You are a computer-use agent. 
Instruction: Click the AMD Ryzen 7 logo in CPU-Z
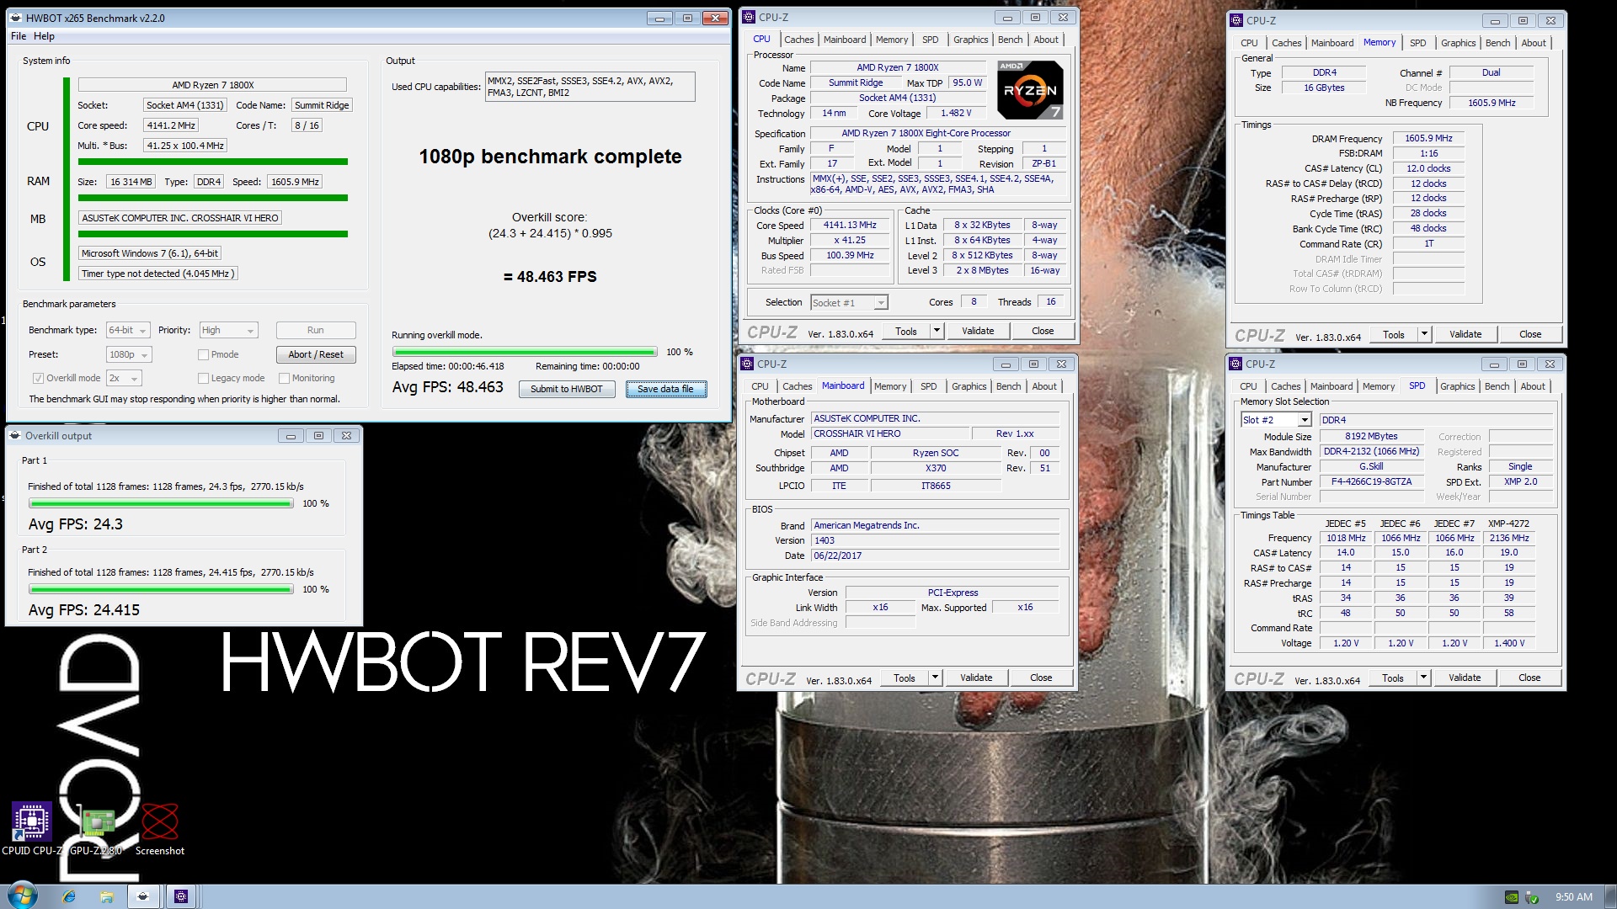[1029, 89]
